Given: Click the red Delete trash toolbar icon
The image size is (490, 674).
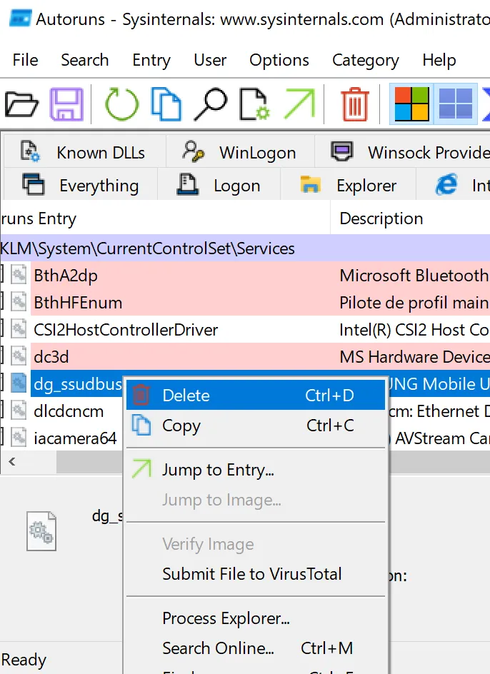Looking at the screenshot, I should (355, 104).
